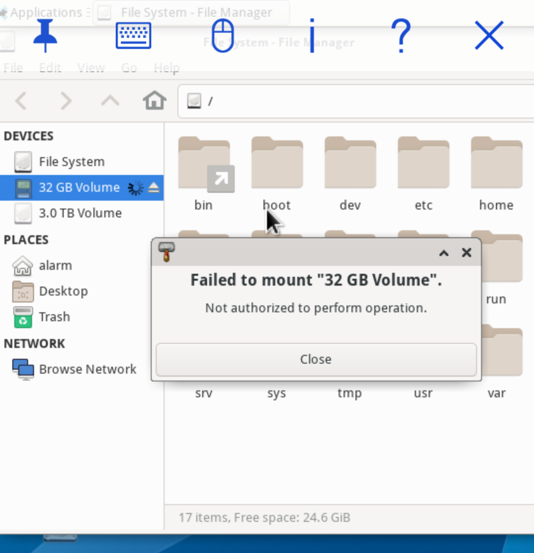Screen dimensions: 534x553
Task: Navigate to home folder using Home toolbar icon
Action: point(154,100)
